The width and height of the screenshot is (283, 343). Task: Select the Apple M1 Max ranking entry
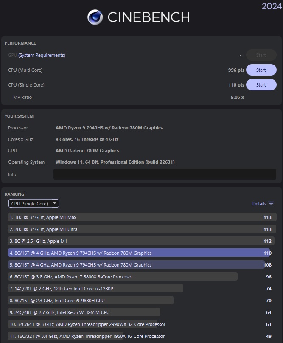click(x=142, y=217)
